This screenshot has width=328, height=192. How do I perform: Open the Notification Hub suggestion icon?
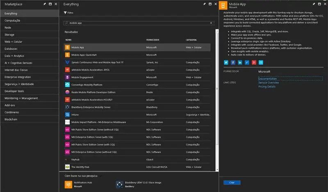tap(68, 185)
